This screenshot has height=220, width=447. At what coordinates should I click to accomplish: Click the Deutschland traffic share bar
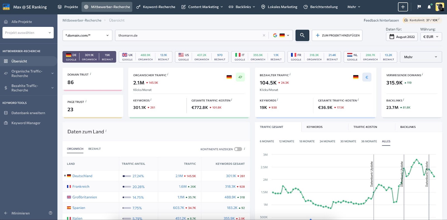(127, 176)
